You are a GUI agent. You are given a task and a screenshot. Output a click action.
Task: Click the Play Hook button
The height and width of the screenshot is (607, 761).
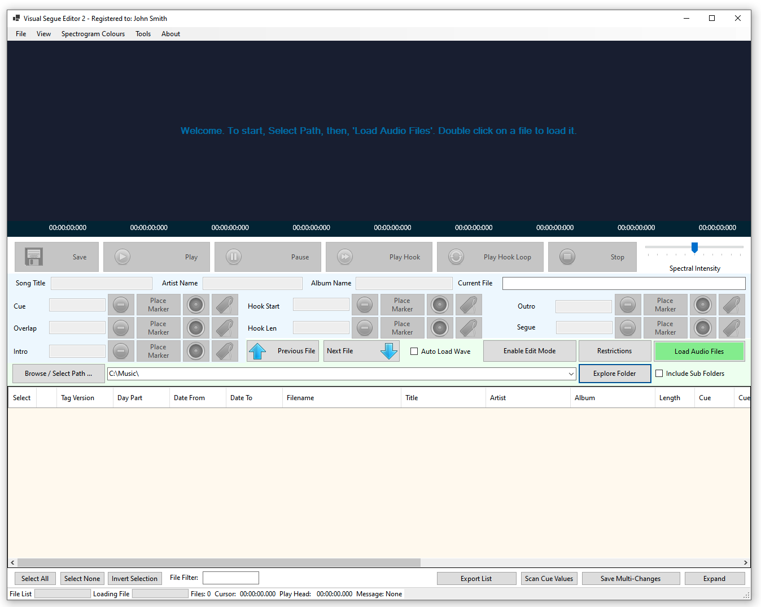click(379, 257)
